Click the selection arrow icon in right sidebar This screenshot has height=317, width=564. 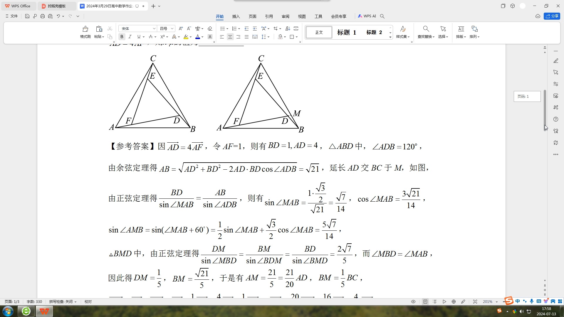pyautogui.click(x=556, y=72)
